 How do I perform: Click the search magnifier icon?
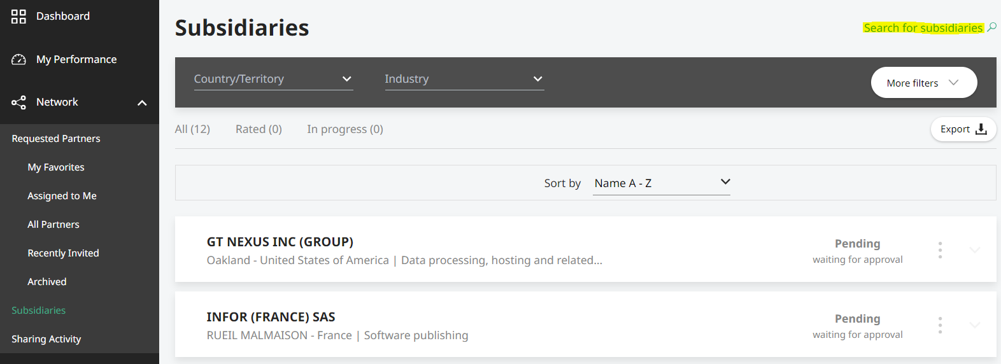click(x=991, y=27)
